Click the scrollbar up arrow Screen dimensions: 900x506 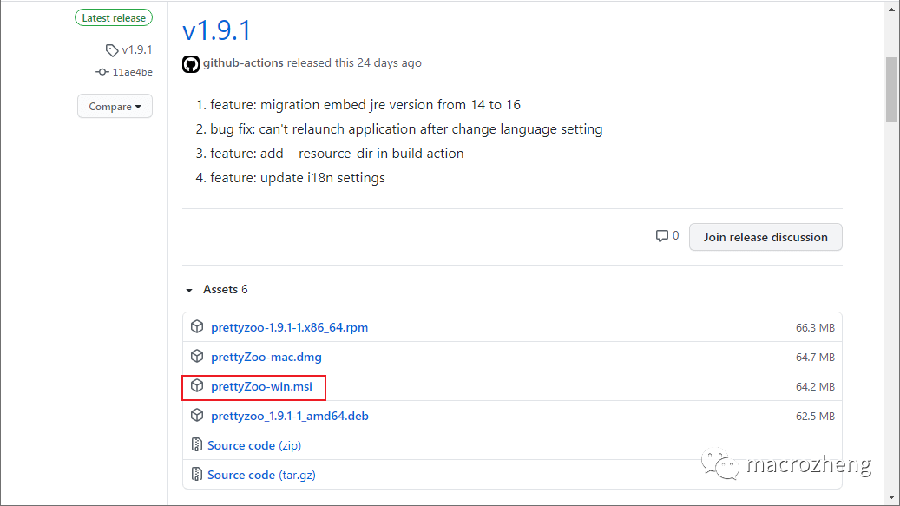[891, 9]
